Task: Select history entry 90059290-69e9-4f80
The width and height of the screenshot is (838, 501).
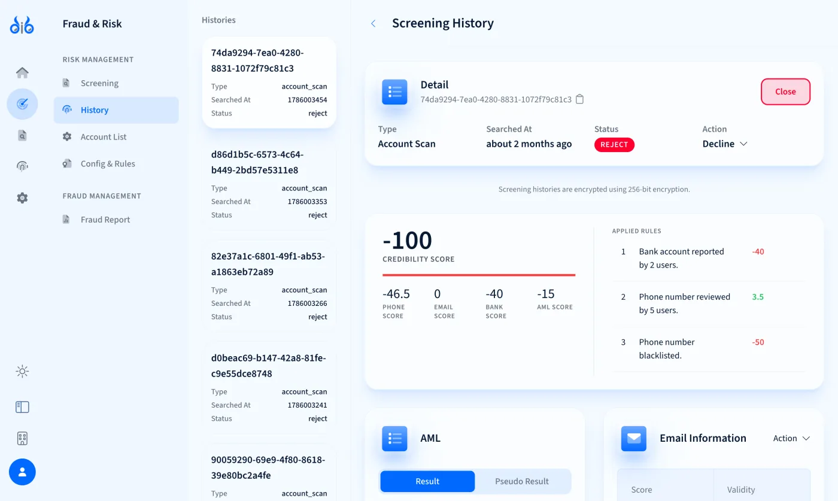Action: (x=269, y=473)
